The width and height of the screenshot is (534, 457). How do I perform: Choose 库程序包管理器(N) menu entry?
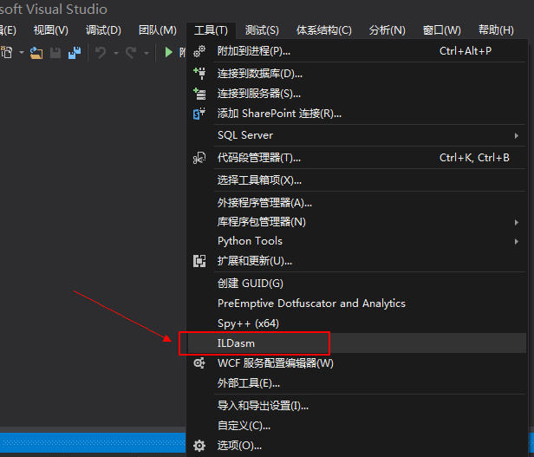point(356,222)
